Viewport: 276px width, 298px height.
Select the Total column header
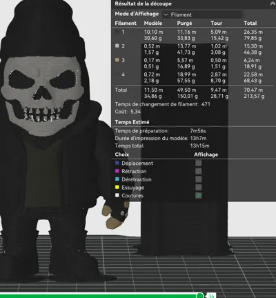pyautogui.click(x=250, y=23)
